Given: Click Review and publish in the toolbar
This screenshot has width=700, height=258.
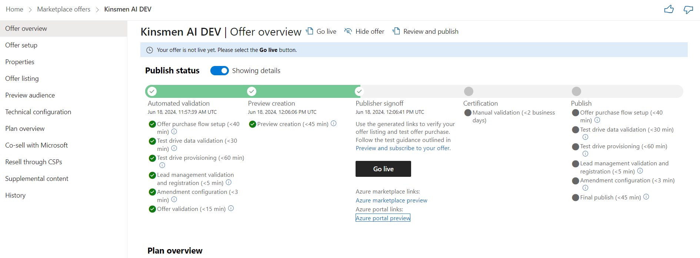Looking at the screenshot, I should click(426, 32).
